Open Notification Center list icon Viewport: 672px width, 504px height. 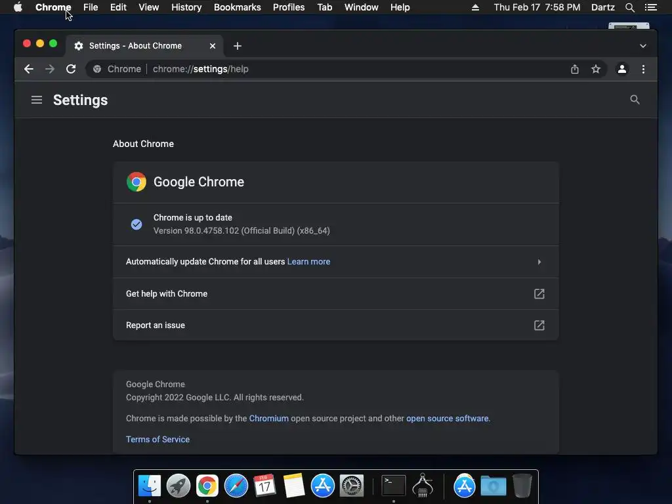pyautogui.click(x=651, y=7)
